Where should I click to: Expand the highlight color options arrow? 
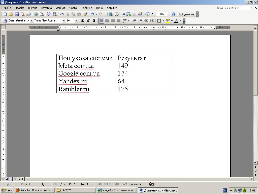point(172,21)
